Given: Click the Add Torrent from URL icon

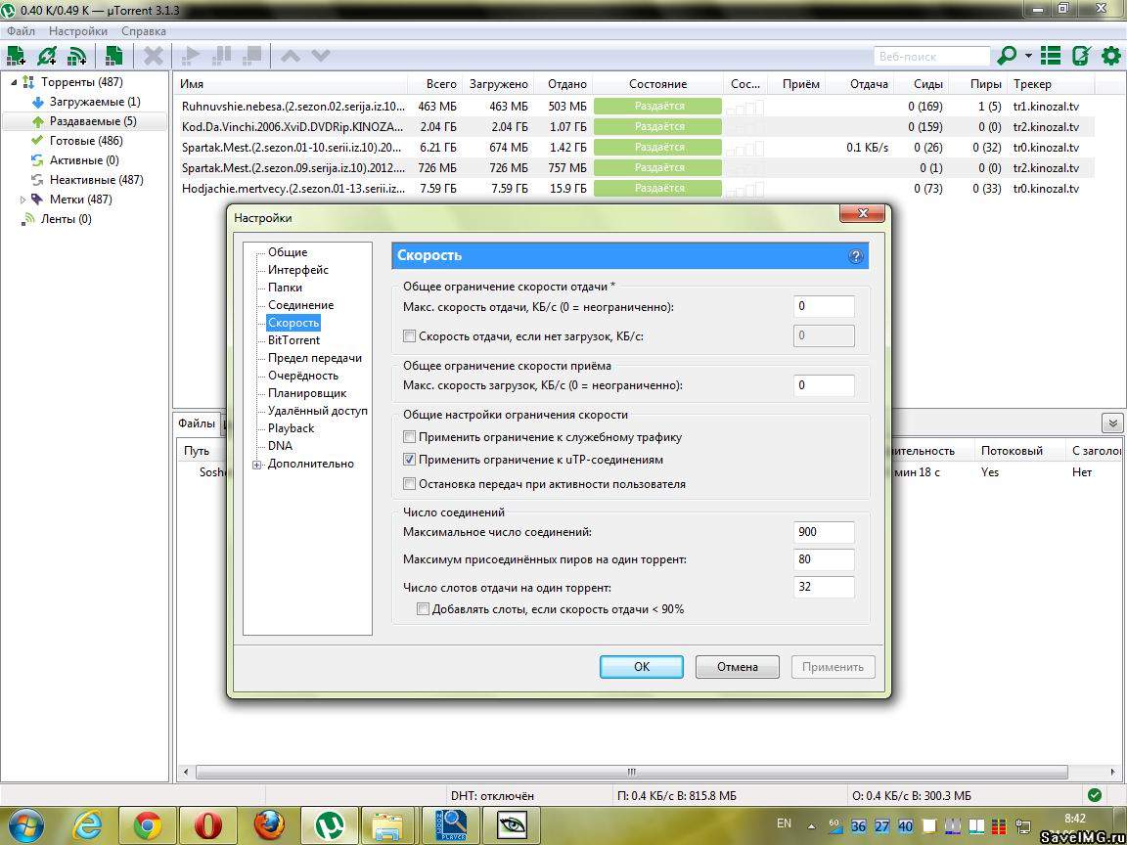Looking at the screenshot, I should coord(47,56).
